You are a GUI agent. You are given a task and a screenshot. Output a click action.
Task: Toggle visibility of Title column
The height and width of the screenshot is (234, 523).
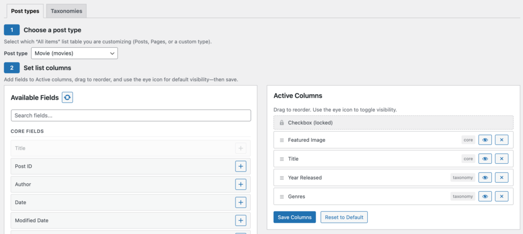(x=485, y=159)
